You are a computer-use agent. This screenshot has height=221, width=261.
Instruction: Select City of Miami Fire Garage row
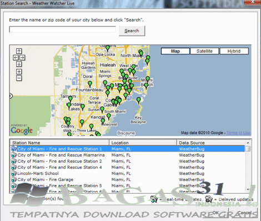pos(128,179)
